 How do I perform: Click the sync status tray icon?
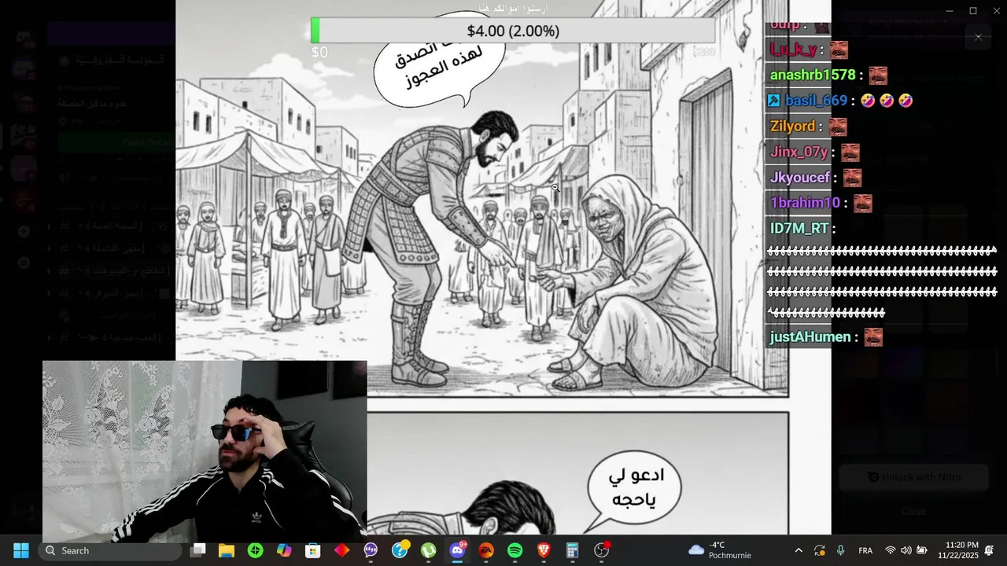[820, 550]
